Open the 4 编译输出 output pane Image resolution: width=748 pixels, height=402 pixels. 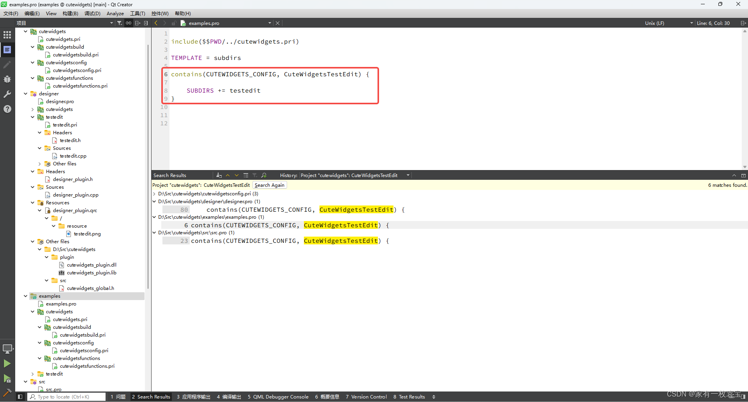click(229, 397)
